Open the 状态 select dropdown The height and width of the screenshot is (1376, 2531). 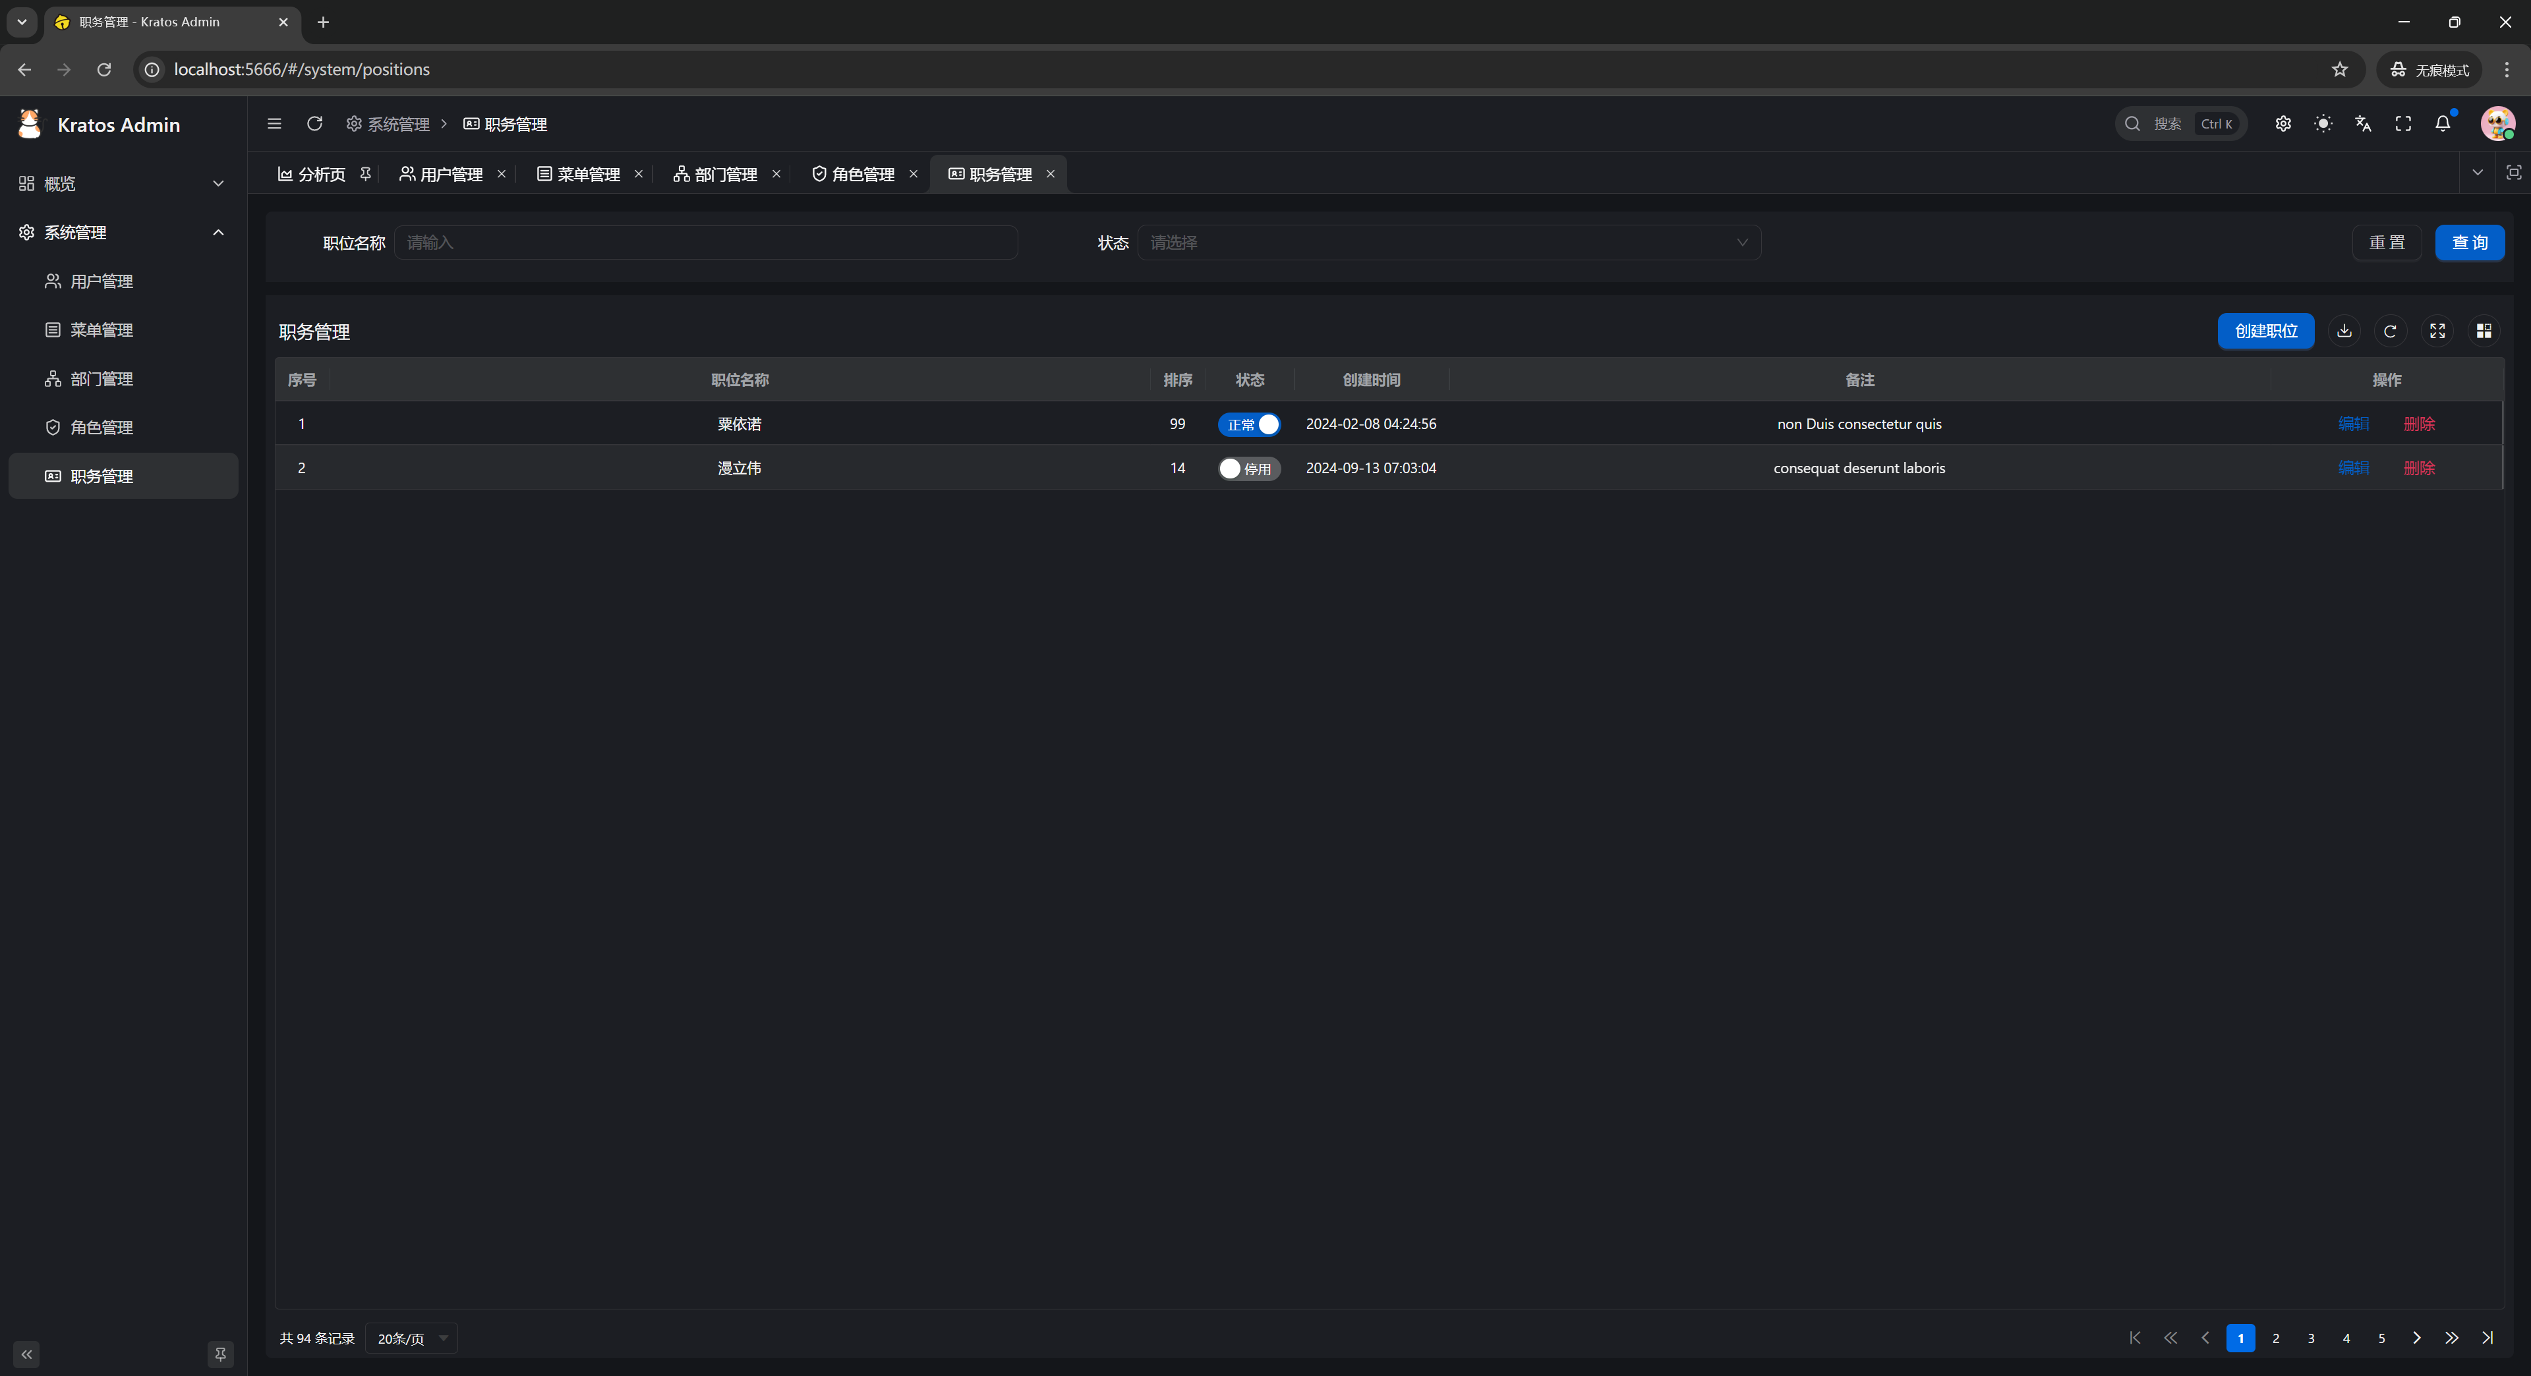(1448, 243)
